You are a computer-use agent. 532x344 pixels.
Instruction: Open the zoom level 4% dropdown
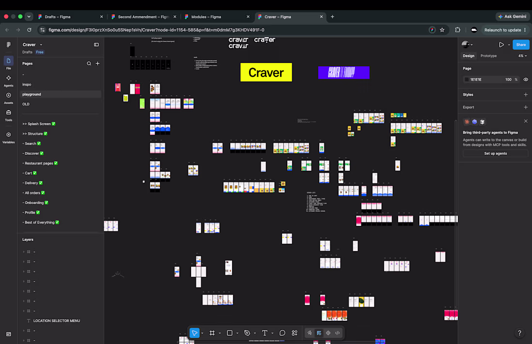click(522, 56)
